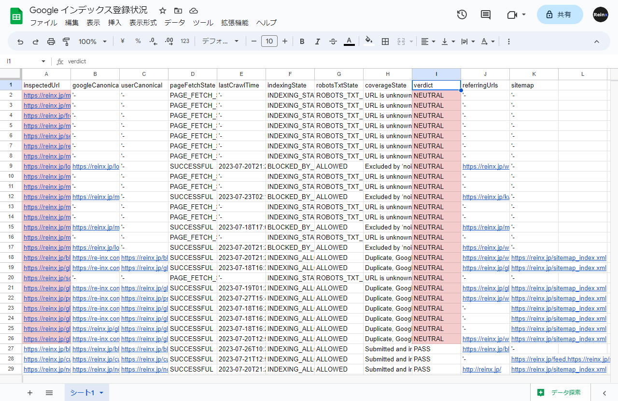The image size is (618, 401).
Task: Select the coverageState header cell
Action: point(388,85)
